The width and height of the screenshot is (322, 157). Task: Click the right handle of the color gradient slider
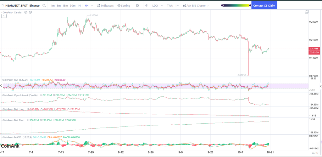click(250, 5)
